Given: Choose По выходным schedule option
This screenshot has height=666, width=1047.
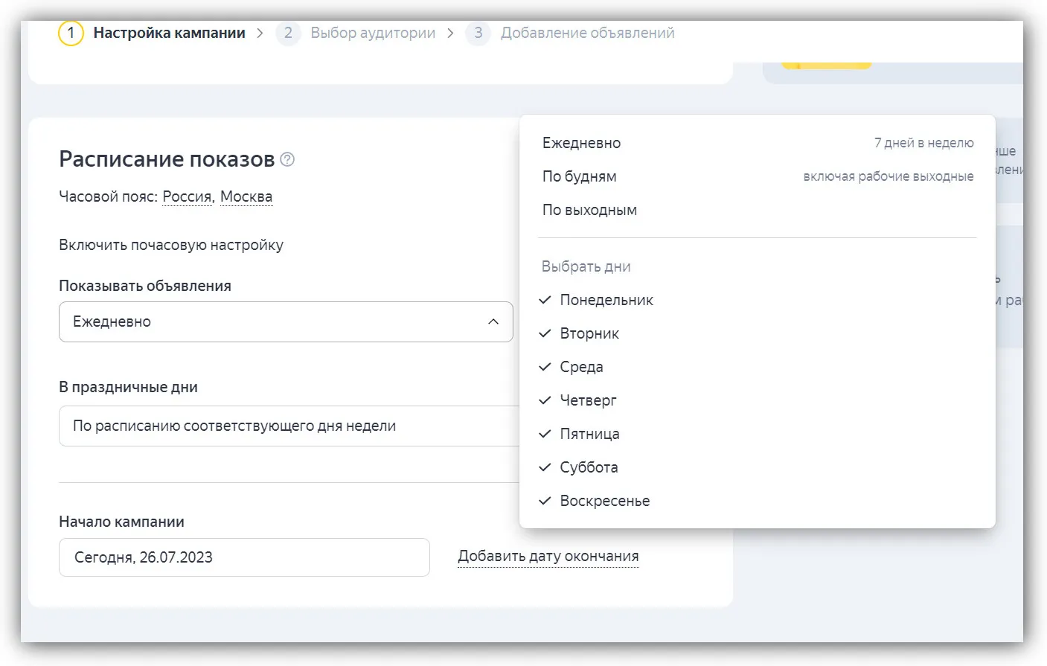Looking at the screenshot, I should tap(757, 210).
